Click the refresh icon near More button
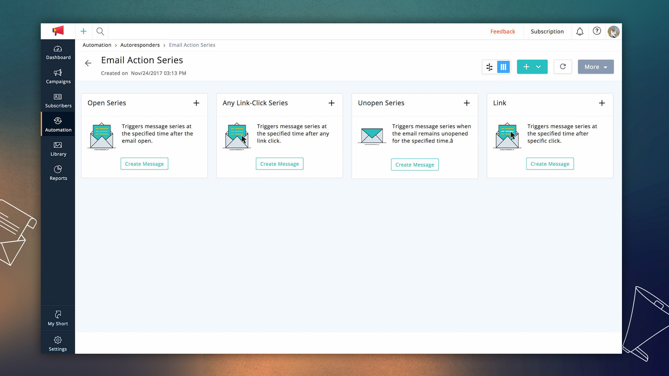669x376 pixels. [562, 66]
